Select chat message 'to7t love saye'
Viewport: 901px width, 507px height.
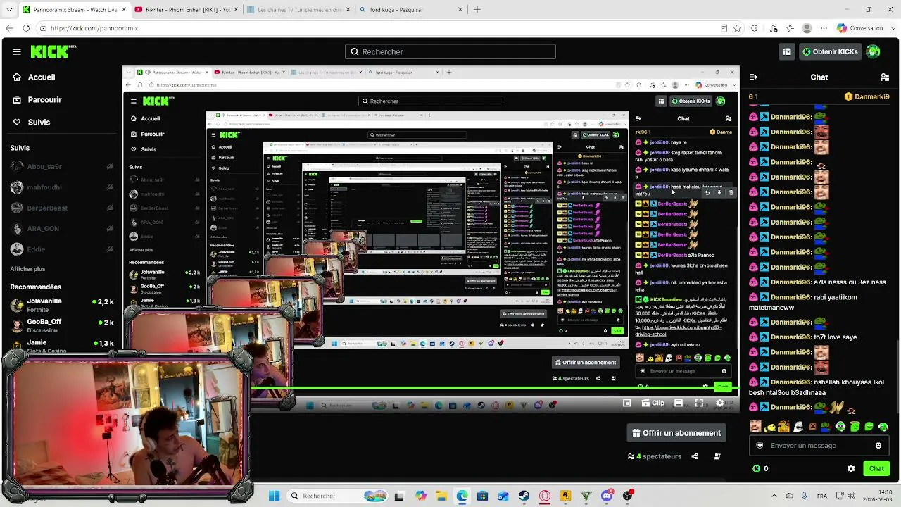click(836, 337)
